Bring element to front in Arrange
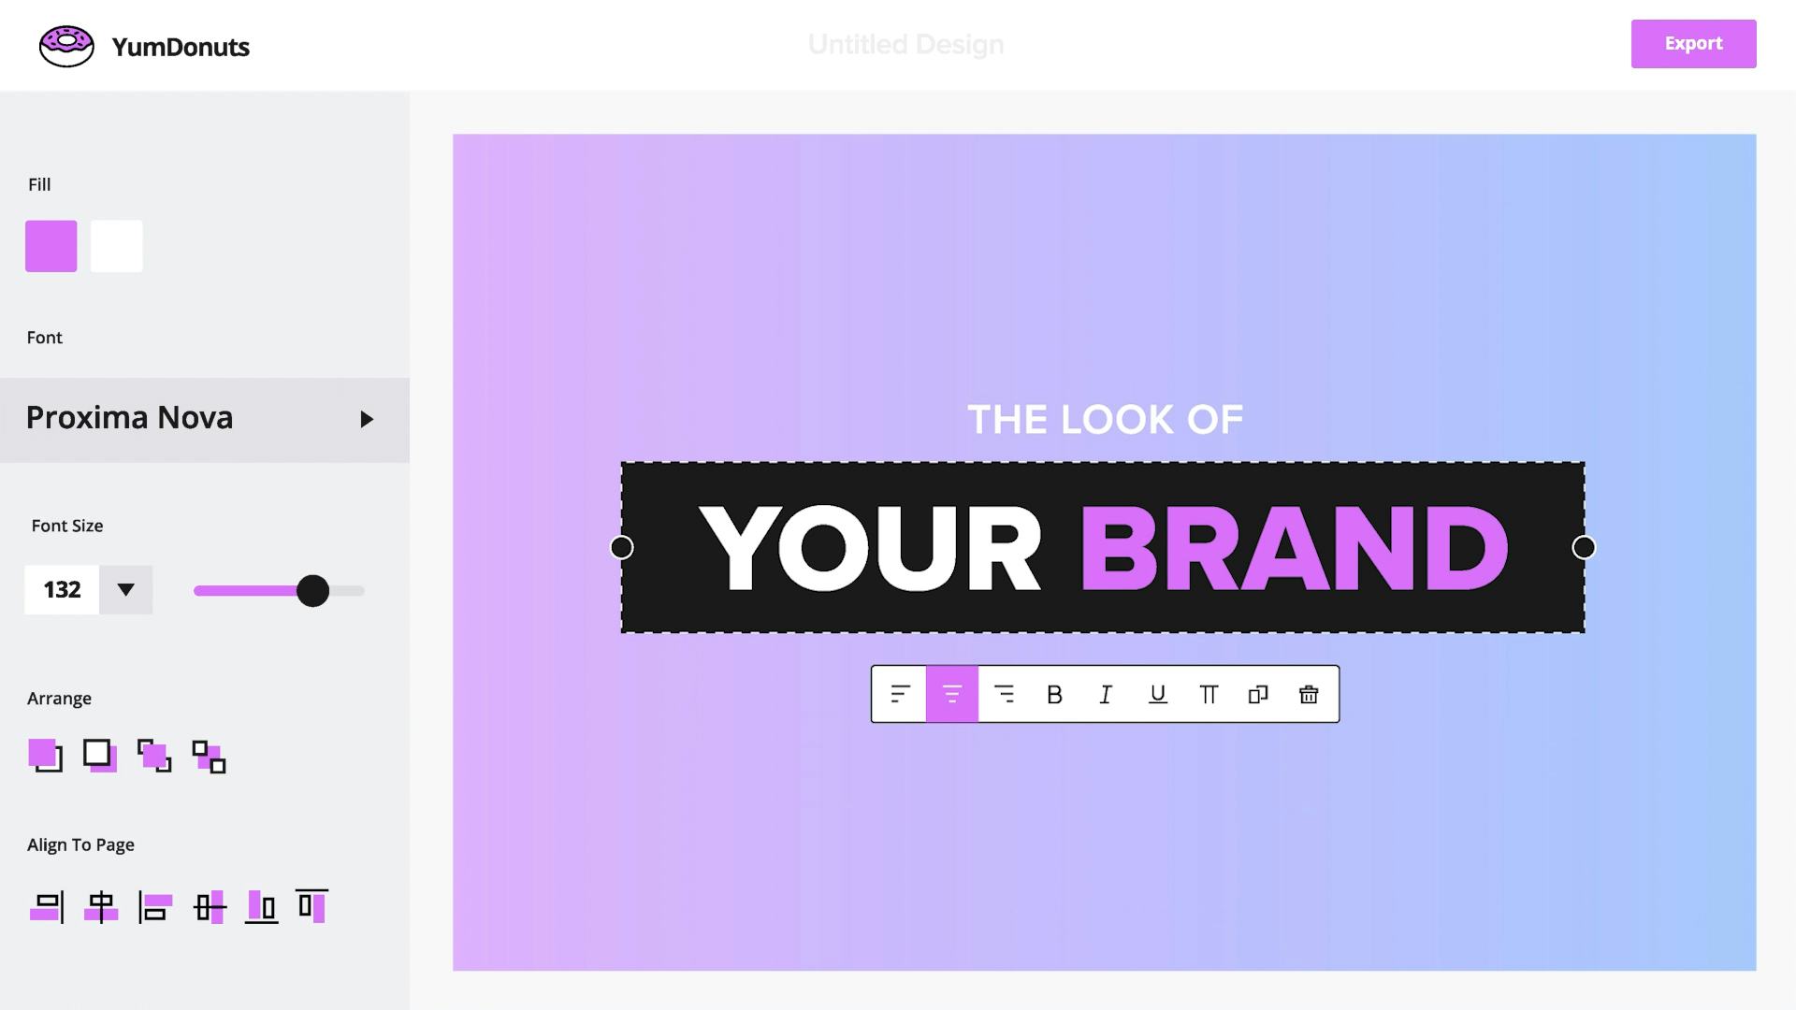 (45, 755)
